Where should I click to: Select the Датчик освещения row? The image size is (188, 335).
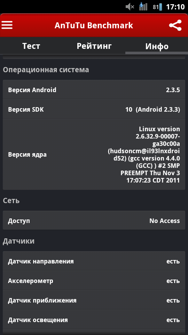click(94, 320)
